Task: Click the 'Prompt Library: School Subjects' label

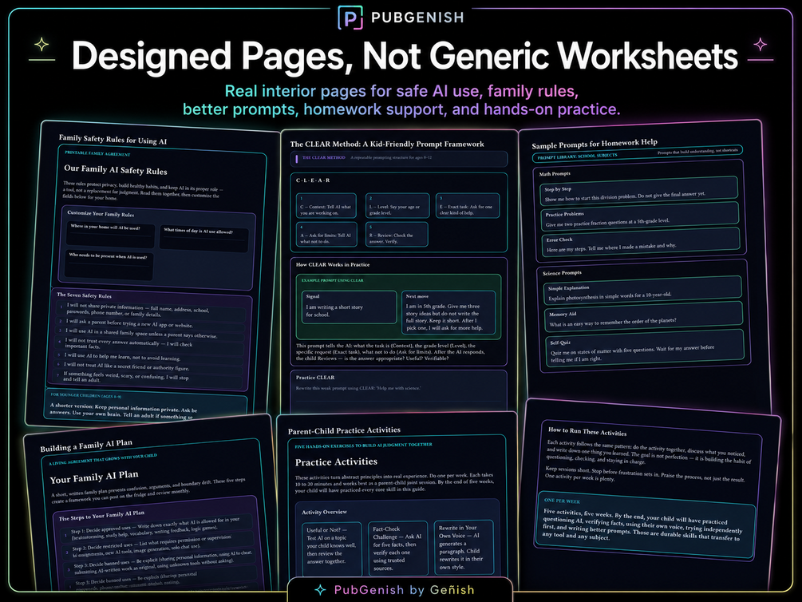Action: pos(577,156)
